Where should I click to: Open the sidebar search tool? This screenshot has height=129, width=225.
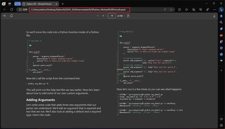point(221,22)
